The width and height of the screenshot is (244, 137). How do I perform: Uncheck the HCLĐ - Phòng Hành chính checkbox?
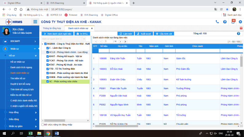[x=48, y=52]
